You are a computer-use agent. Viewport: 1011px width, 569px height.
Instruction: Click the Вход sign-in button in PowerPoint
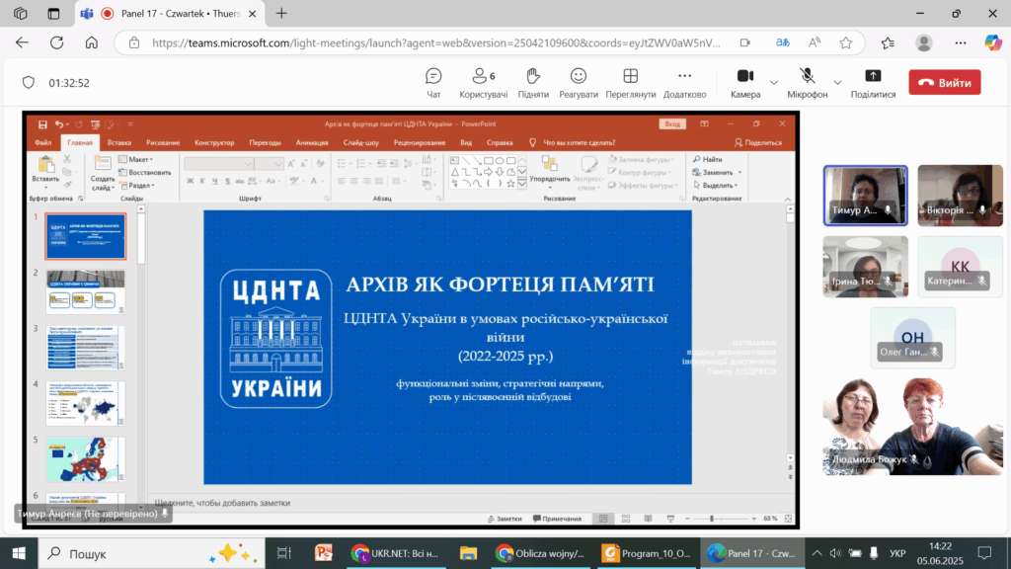pos(672,123)
